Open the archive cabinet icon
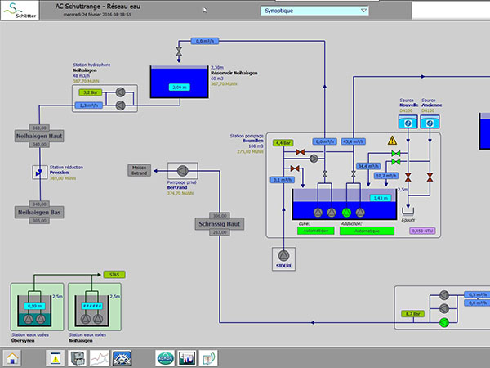The width and height of the screenshot is (490, 368). point(77,358)
